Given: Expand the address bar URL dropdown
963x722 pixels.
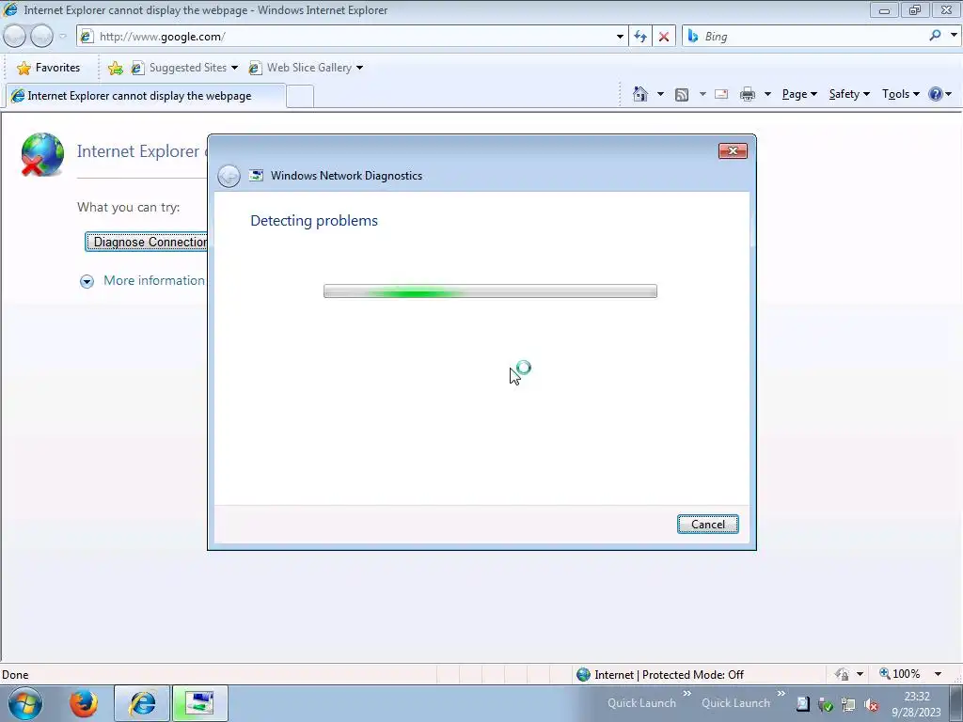Looking at the screenshot, I should pyautogui.click(x=620, y=37).
